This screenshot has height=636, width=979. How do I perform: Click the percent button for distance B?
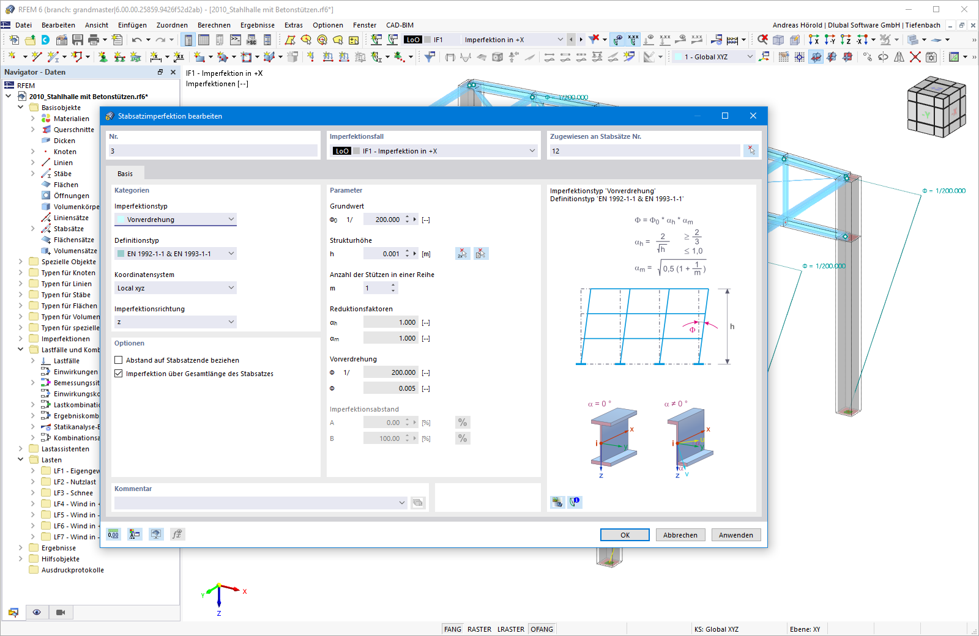[x=463, y=438]
